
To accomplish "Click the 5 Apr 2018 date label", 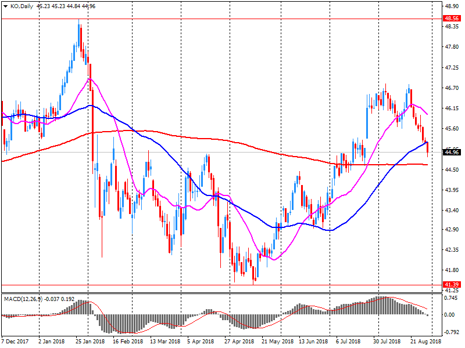I will point(201,342).
